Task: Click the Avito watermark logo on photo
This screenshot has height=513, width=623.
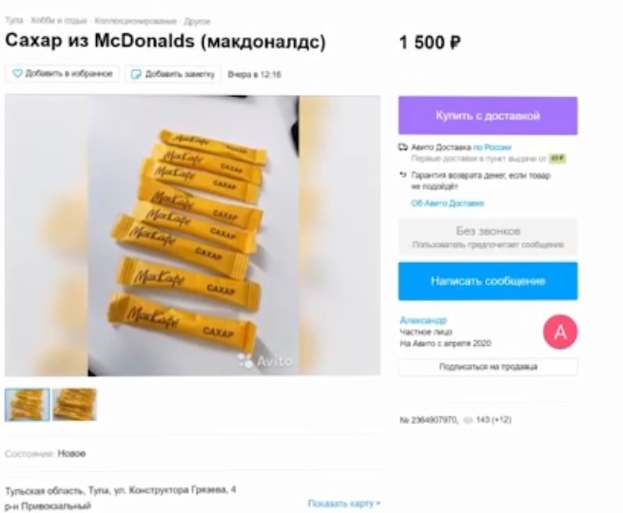Action: 265,361
